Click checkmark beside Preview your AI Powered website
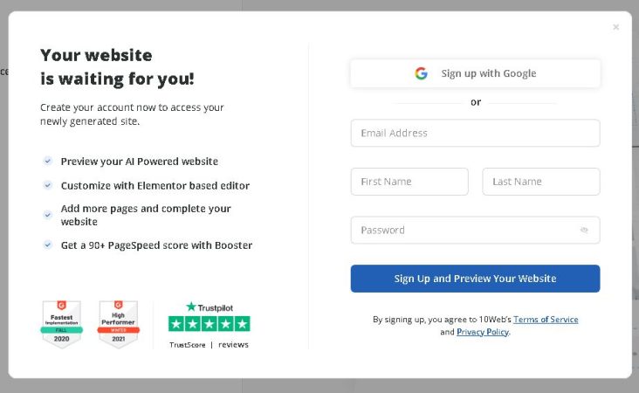Image resolution: width=639 pixels, height=393 pixels. pos(48,161)
